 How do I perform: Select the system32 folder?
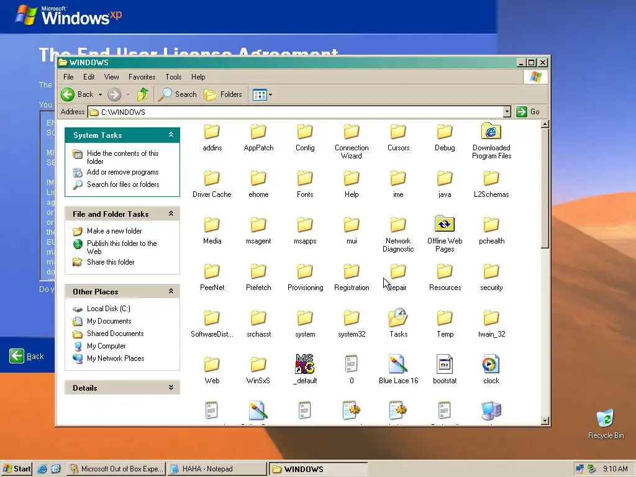click(352, 324)
